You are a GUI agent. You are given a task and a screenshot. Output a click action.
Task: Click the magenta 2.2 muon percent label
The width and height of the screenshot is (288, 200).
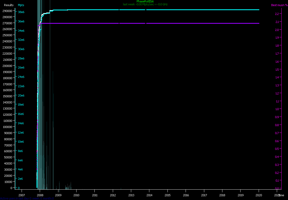(x=277, y=14)
